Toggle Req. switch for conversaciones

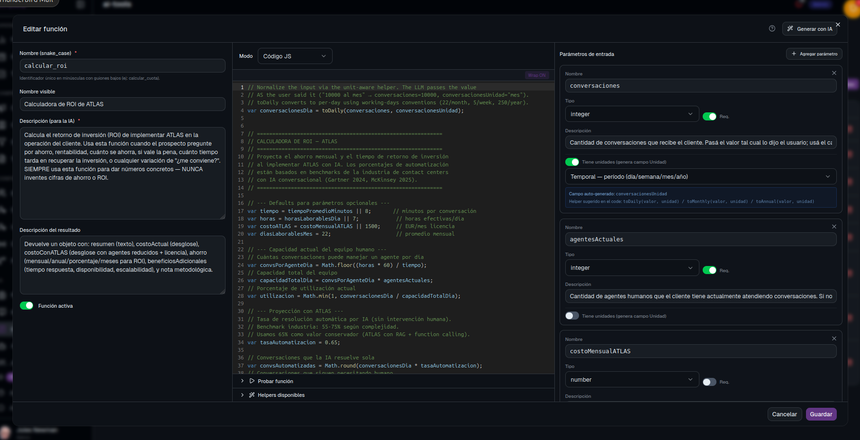coord(709,117)
